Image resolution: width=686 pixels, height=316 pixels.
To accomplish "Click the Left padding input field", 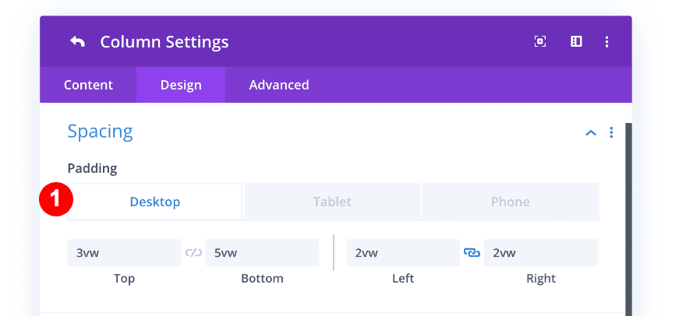I will (402, 252).
